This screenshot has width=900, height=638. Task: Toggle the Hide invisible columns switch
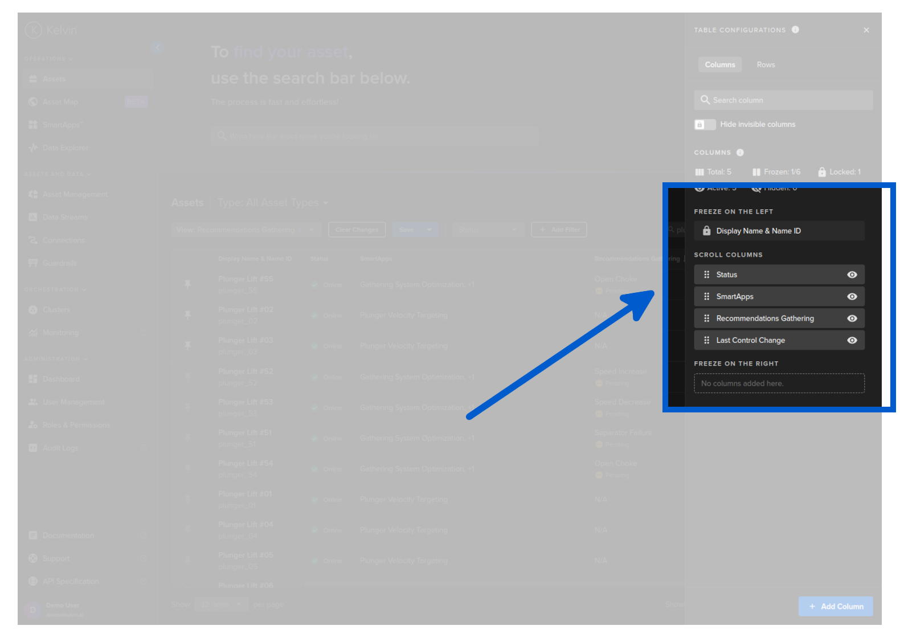(705, 125)
